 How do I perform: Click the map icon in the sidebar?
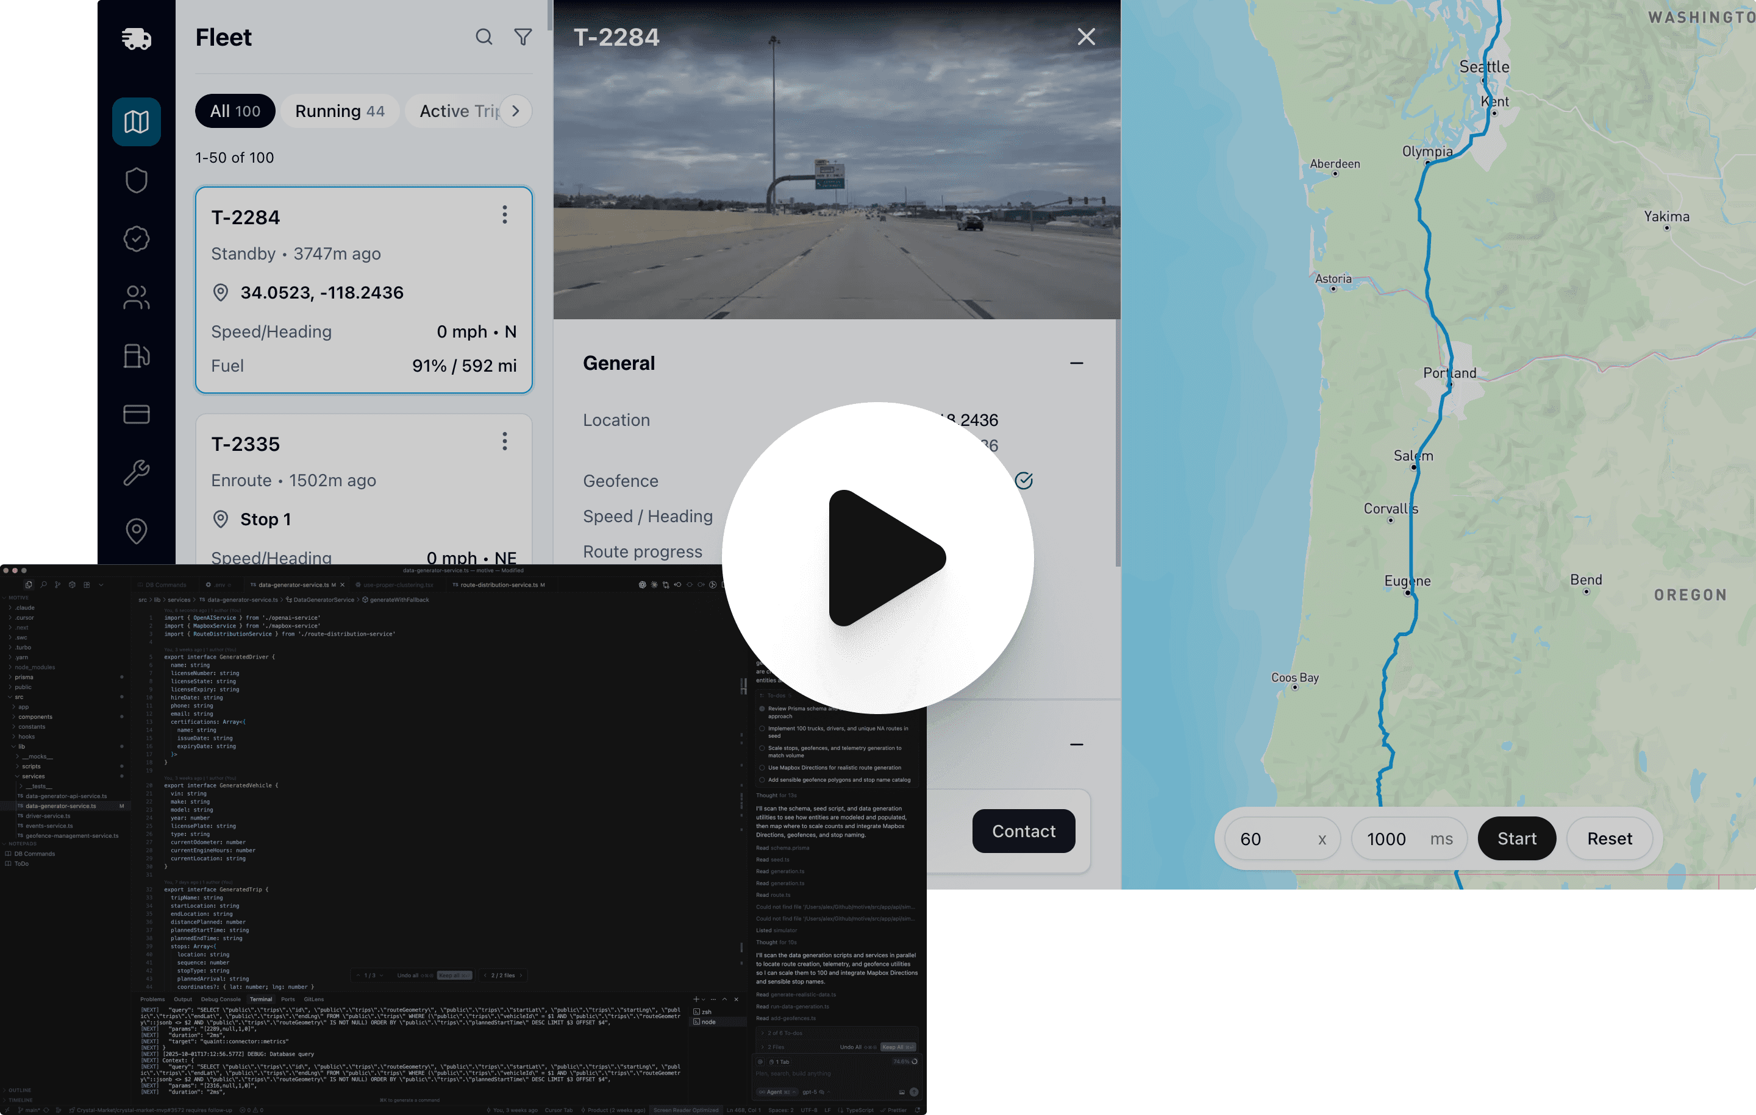137,122
